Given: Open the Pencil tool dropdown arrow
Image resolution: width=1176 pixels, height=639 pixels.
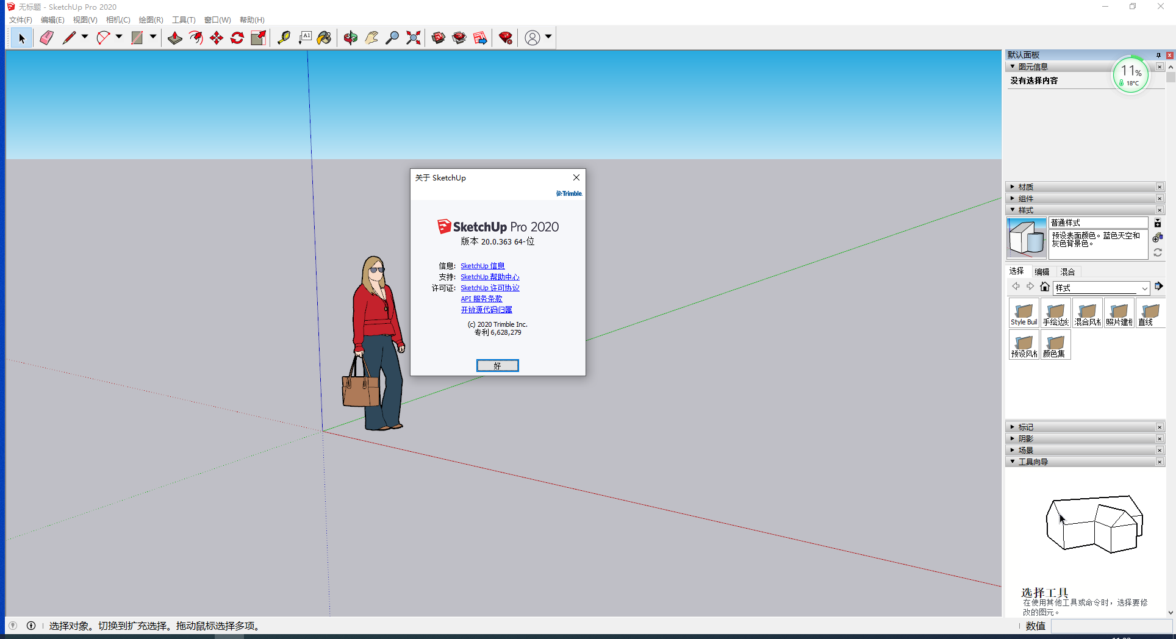Looking at the screenshot, I should [x=85, y=37].
